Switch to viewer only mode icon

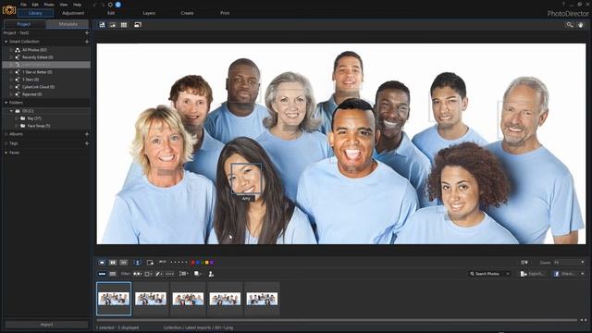coord(113,25)
